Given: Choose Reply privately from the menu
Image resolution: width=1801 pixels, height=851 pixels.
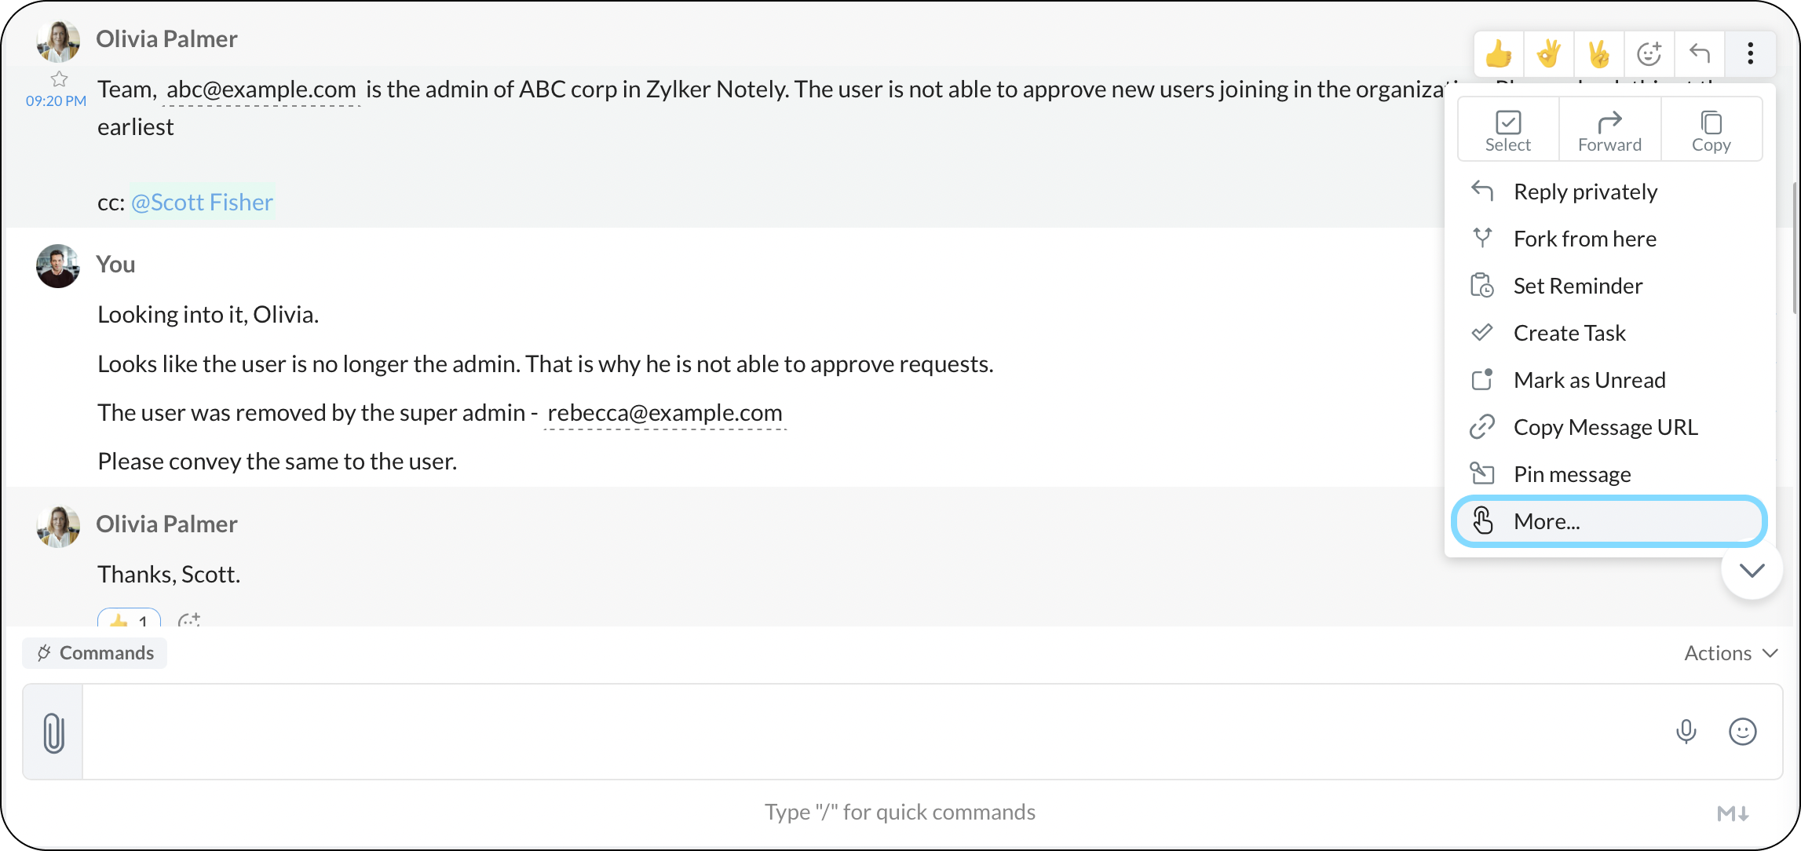Looking at the screenshot, I should coord(1585,192).
